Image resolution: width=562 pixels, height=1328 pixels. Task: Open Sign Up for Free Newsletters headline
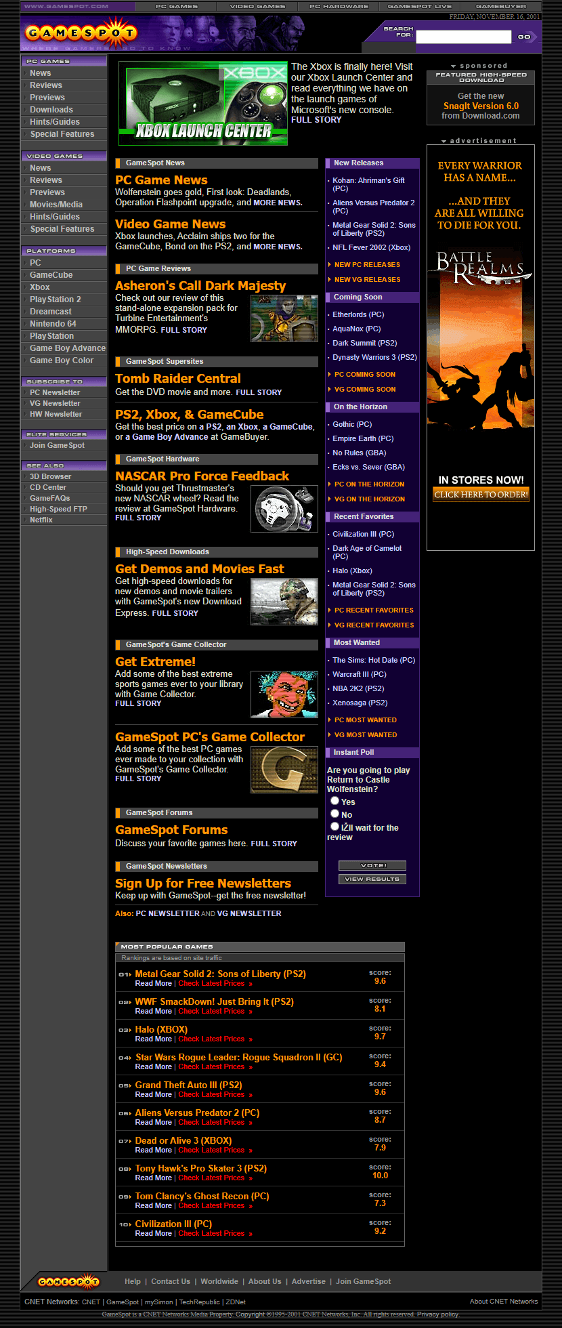coord(203,884)
